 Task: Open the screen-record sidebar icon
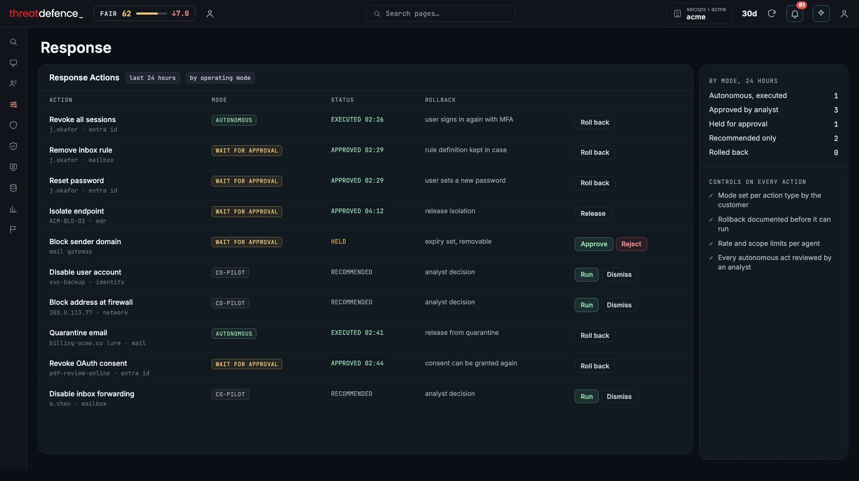[x=13, y=167]
